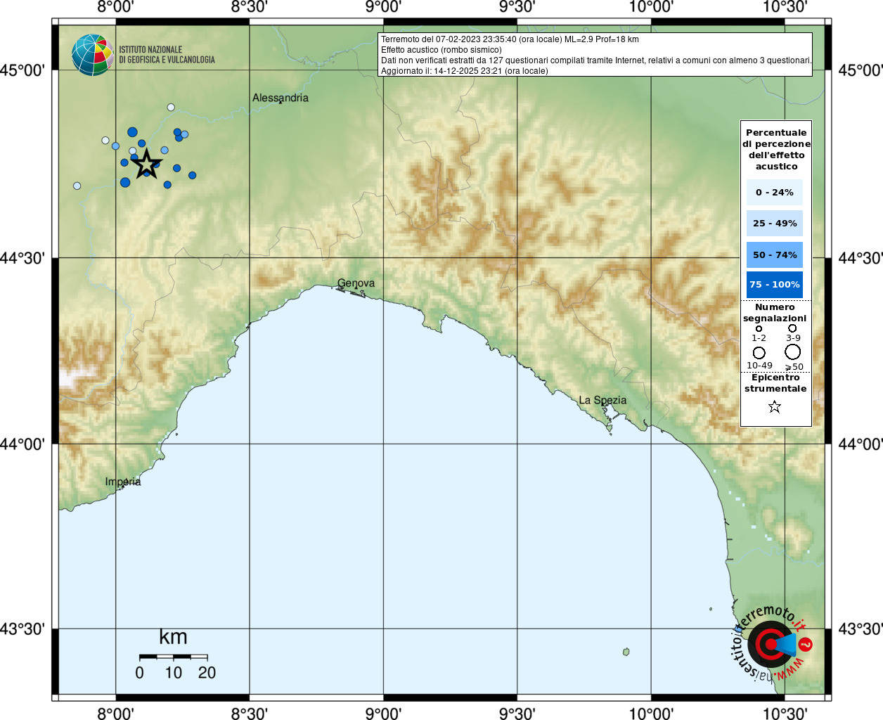Click the Imperia city label
Viewport: 883px width, 720px height.
click(123, 482)
